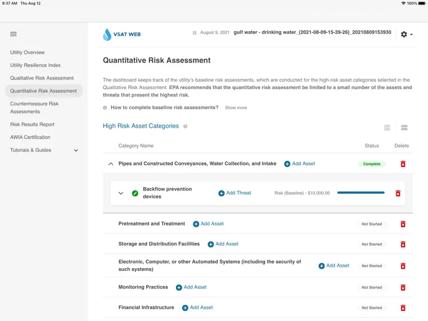Click the calendar icon beside August 9, 2021

tap(194, 33)
